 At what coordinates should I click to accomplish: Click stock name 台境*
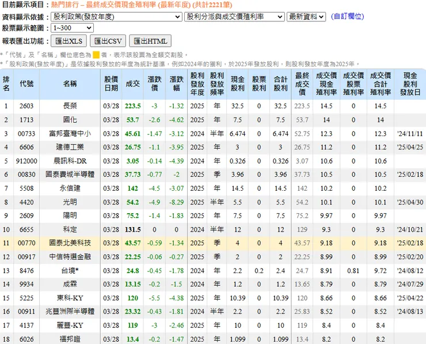70,271
